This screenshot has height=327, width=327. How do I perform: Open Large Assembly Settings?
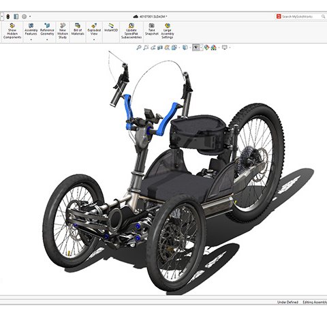(x=168, y=31)
